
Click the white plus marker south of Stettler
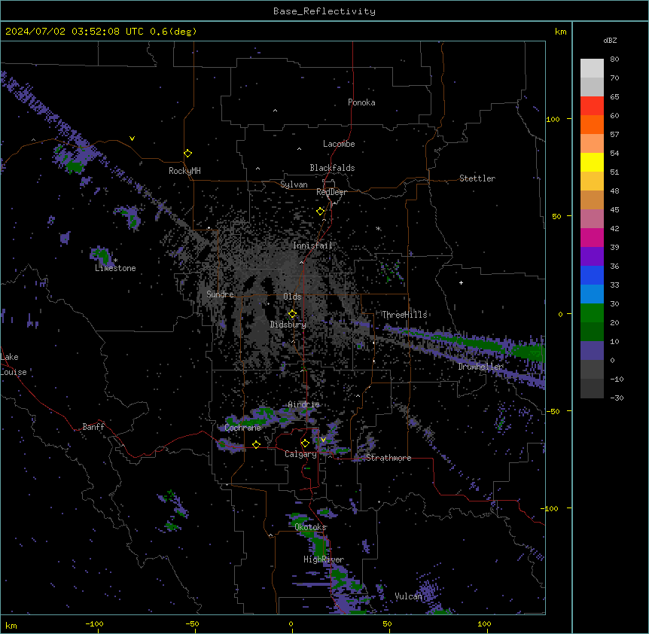[461, 282]
